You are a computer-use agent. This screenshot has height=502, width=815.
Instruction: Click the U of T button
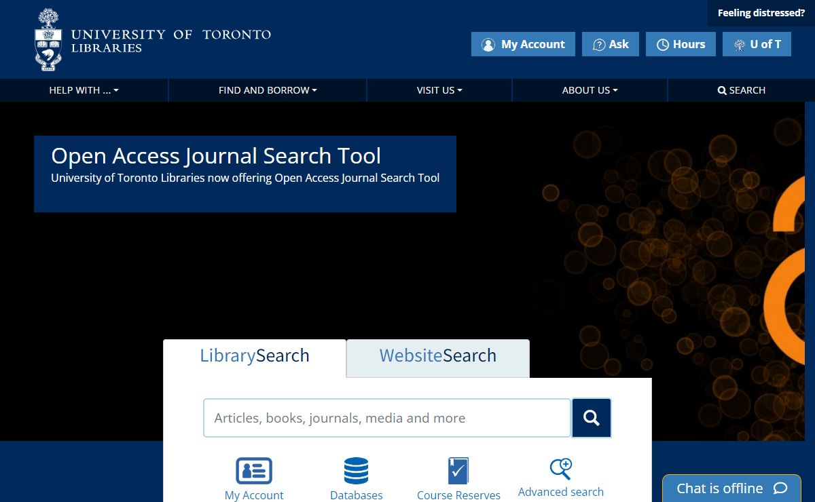click(757, 44)
